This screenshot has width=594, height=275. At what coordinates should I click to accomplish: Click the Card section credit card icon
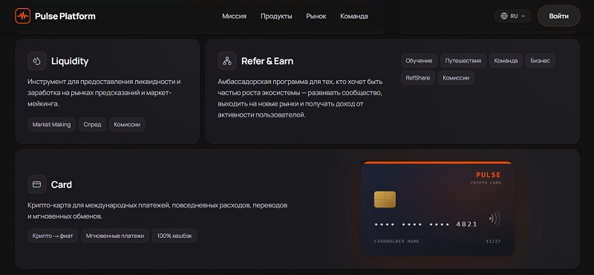pos(36,184)
